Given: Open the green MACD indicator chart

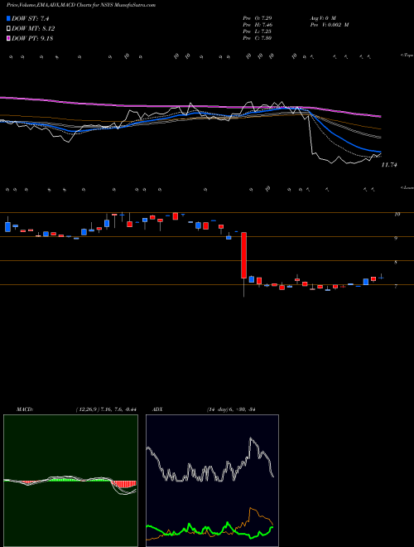Looking at the screenshot, I should pyautogui.click(x=70, y=481).
